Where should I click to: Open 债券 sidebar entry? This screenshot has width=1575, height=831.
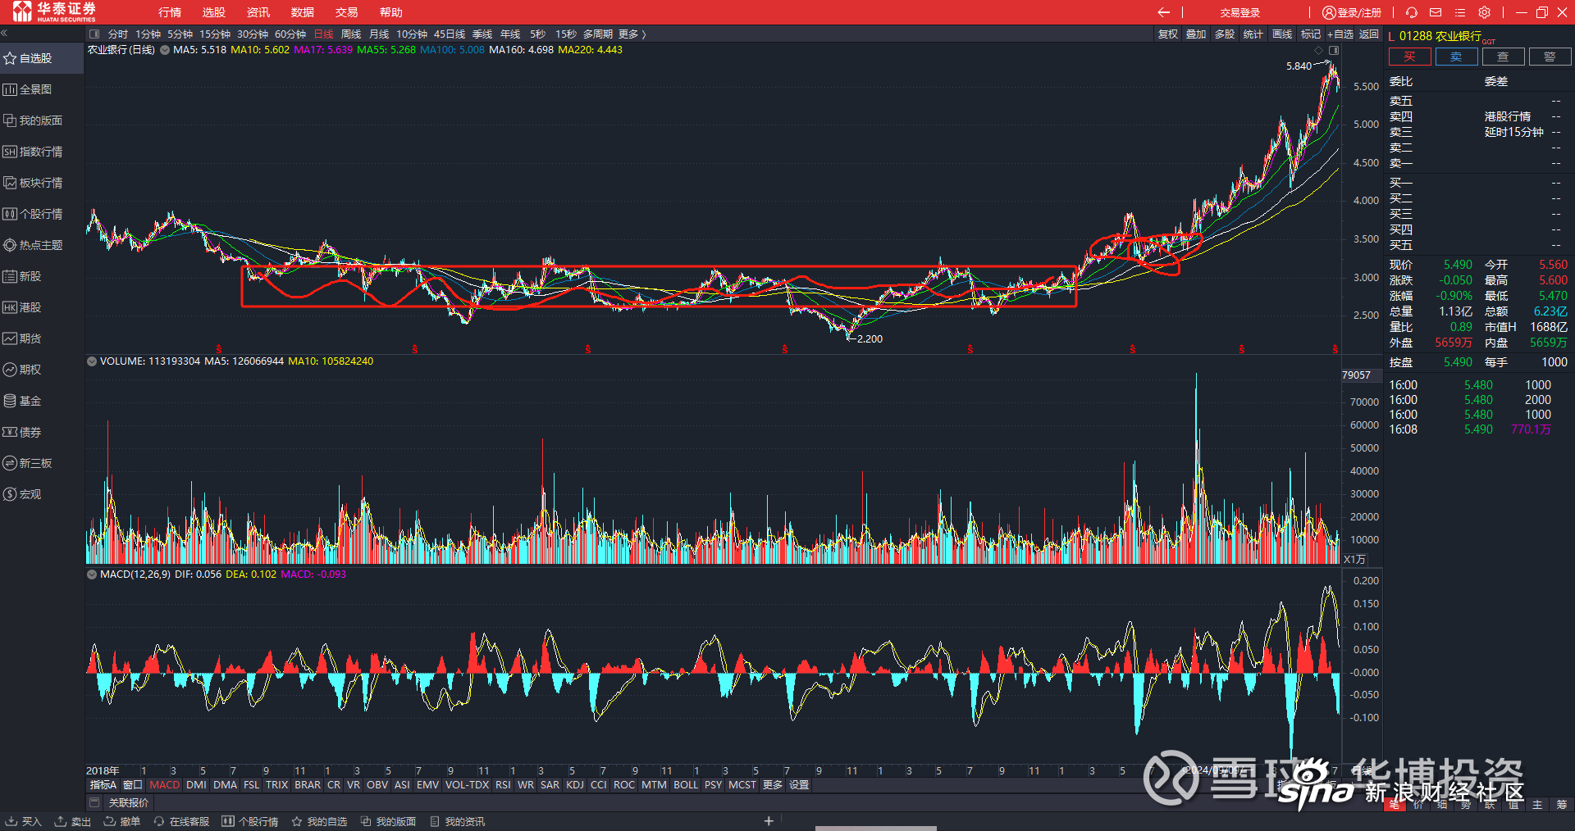(23, 432)
